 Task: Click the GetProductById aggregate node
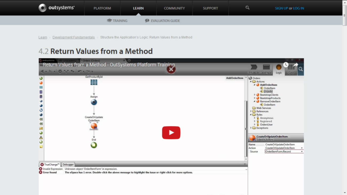(x=94, y=82)
